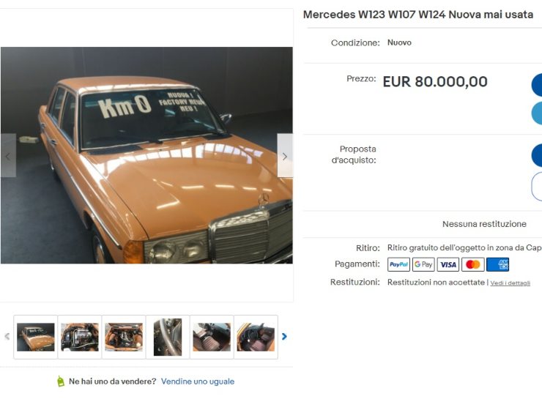Select the dashboard interior thumbnail
Screen dimensions: 542x407
click(256, 337)
